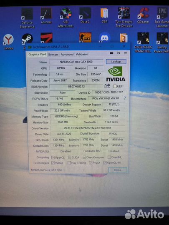Click the Lookup button
The image size is (169, 225).
pos(116,62)
